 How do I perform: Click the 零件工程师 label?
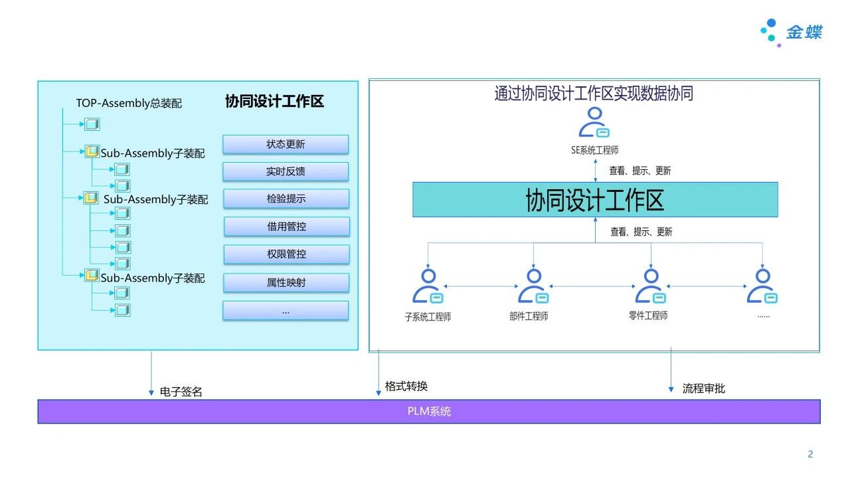[648, 316]
